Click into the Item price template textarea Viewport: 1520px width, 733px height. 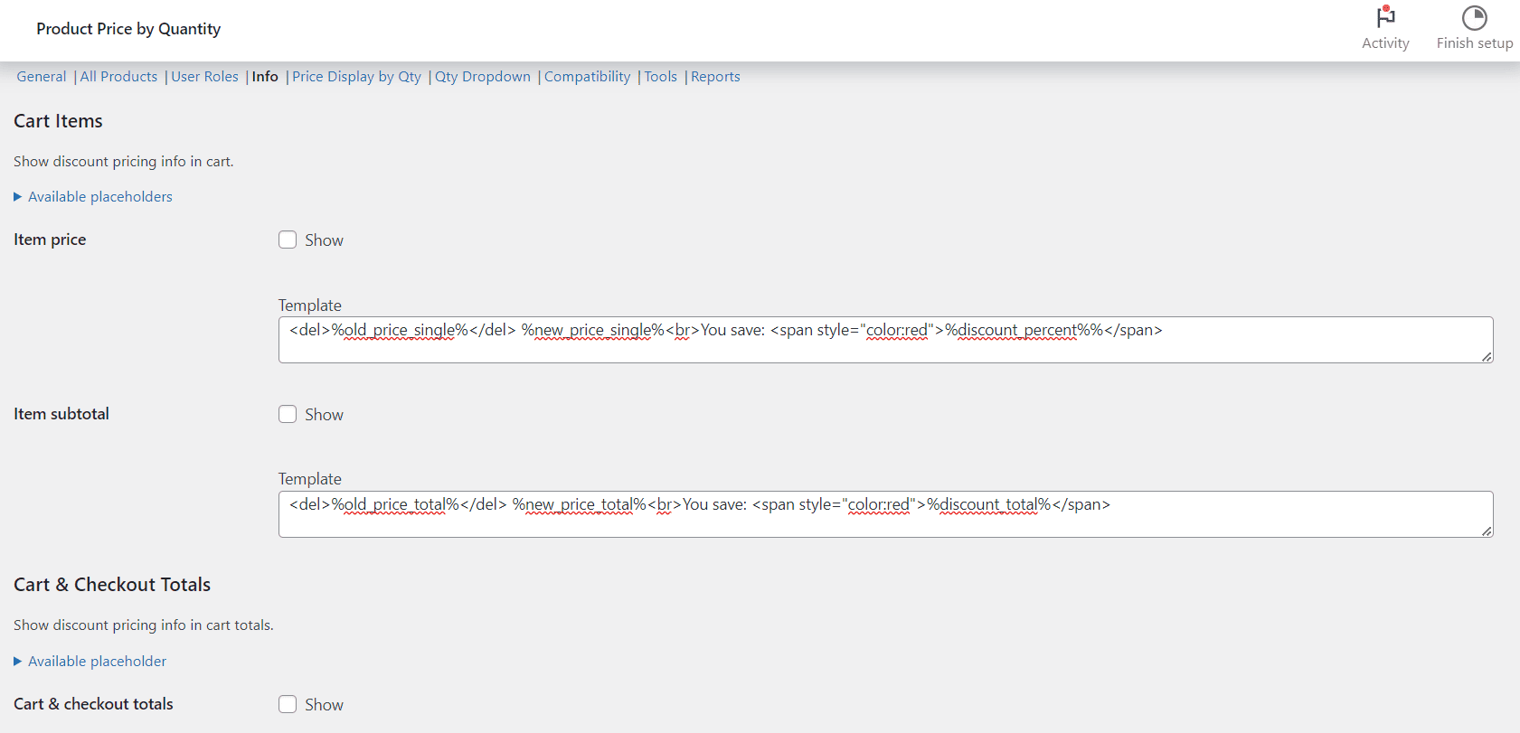tap(885, 340)
